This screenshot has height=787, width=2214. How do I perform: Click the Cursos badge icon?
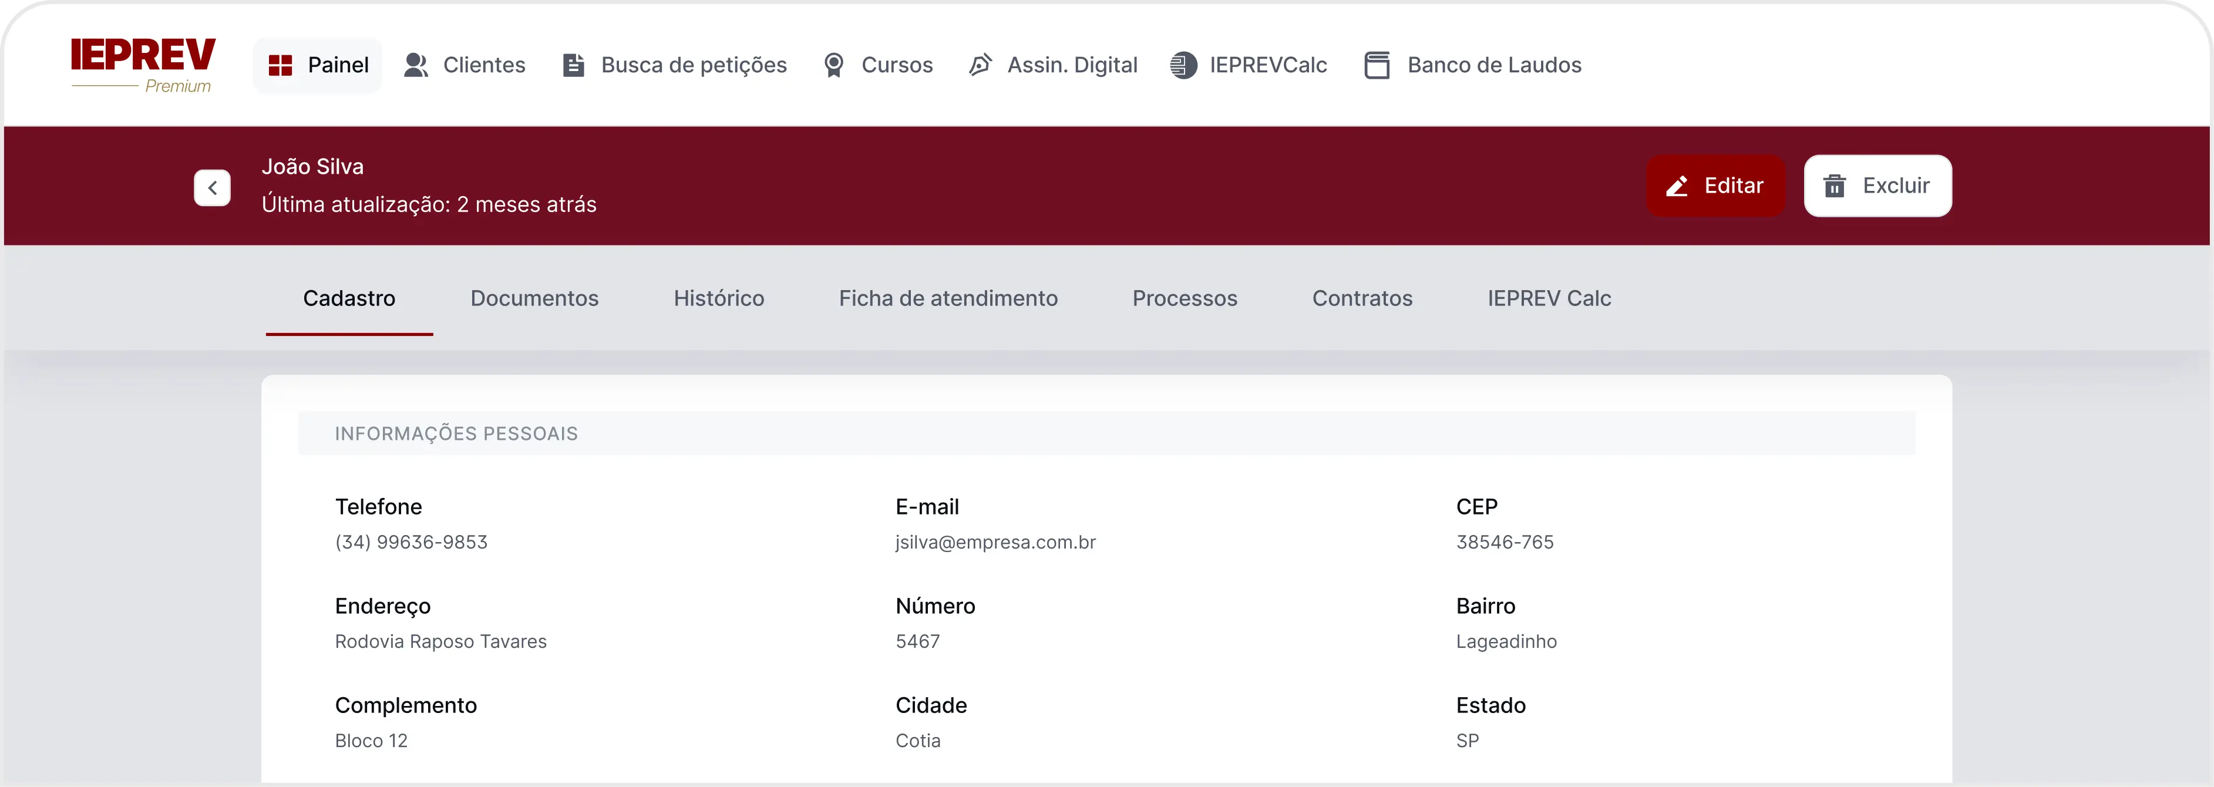coord(834,65)
